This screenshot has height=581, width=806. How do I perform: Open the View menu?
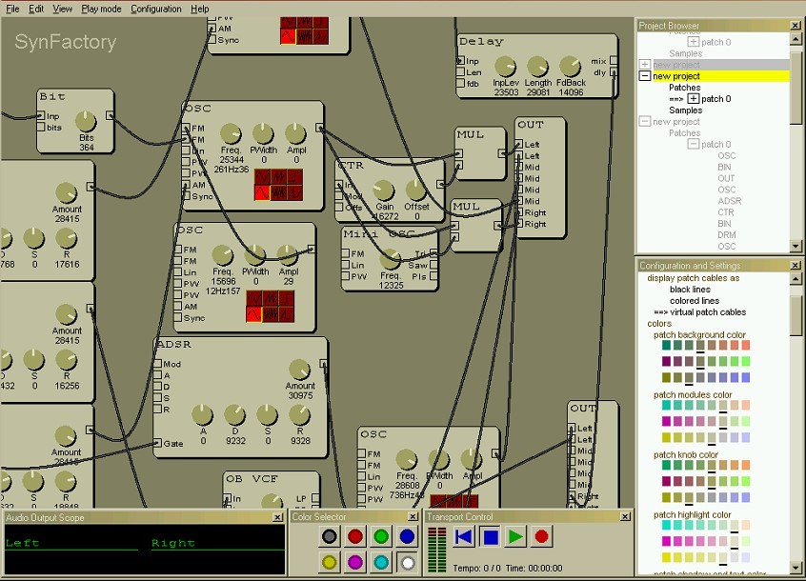coord(62,9)
